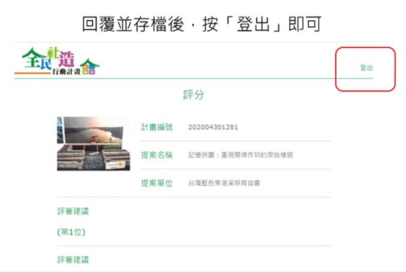
Task: Open the proposal photo thumbnail
Action: [x=93, y=143]
